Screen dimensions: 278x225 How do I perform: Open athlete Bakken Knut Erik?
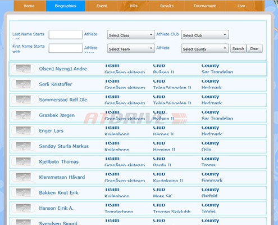tap(58, 193)
